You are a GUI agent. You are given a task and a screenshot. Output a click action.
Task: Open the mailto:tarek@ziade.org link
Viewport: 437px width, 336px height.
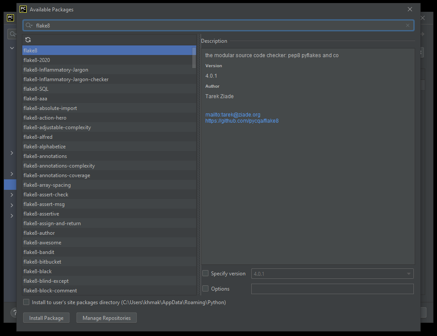(x=232, y=114)
